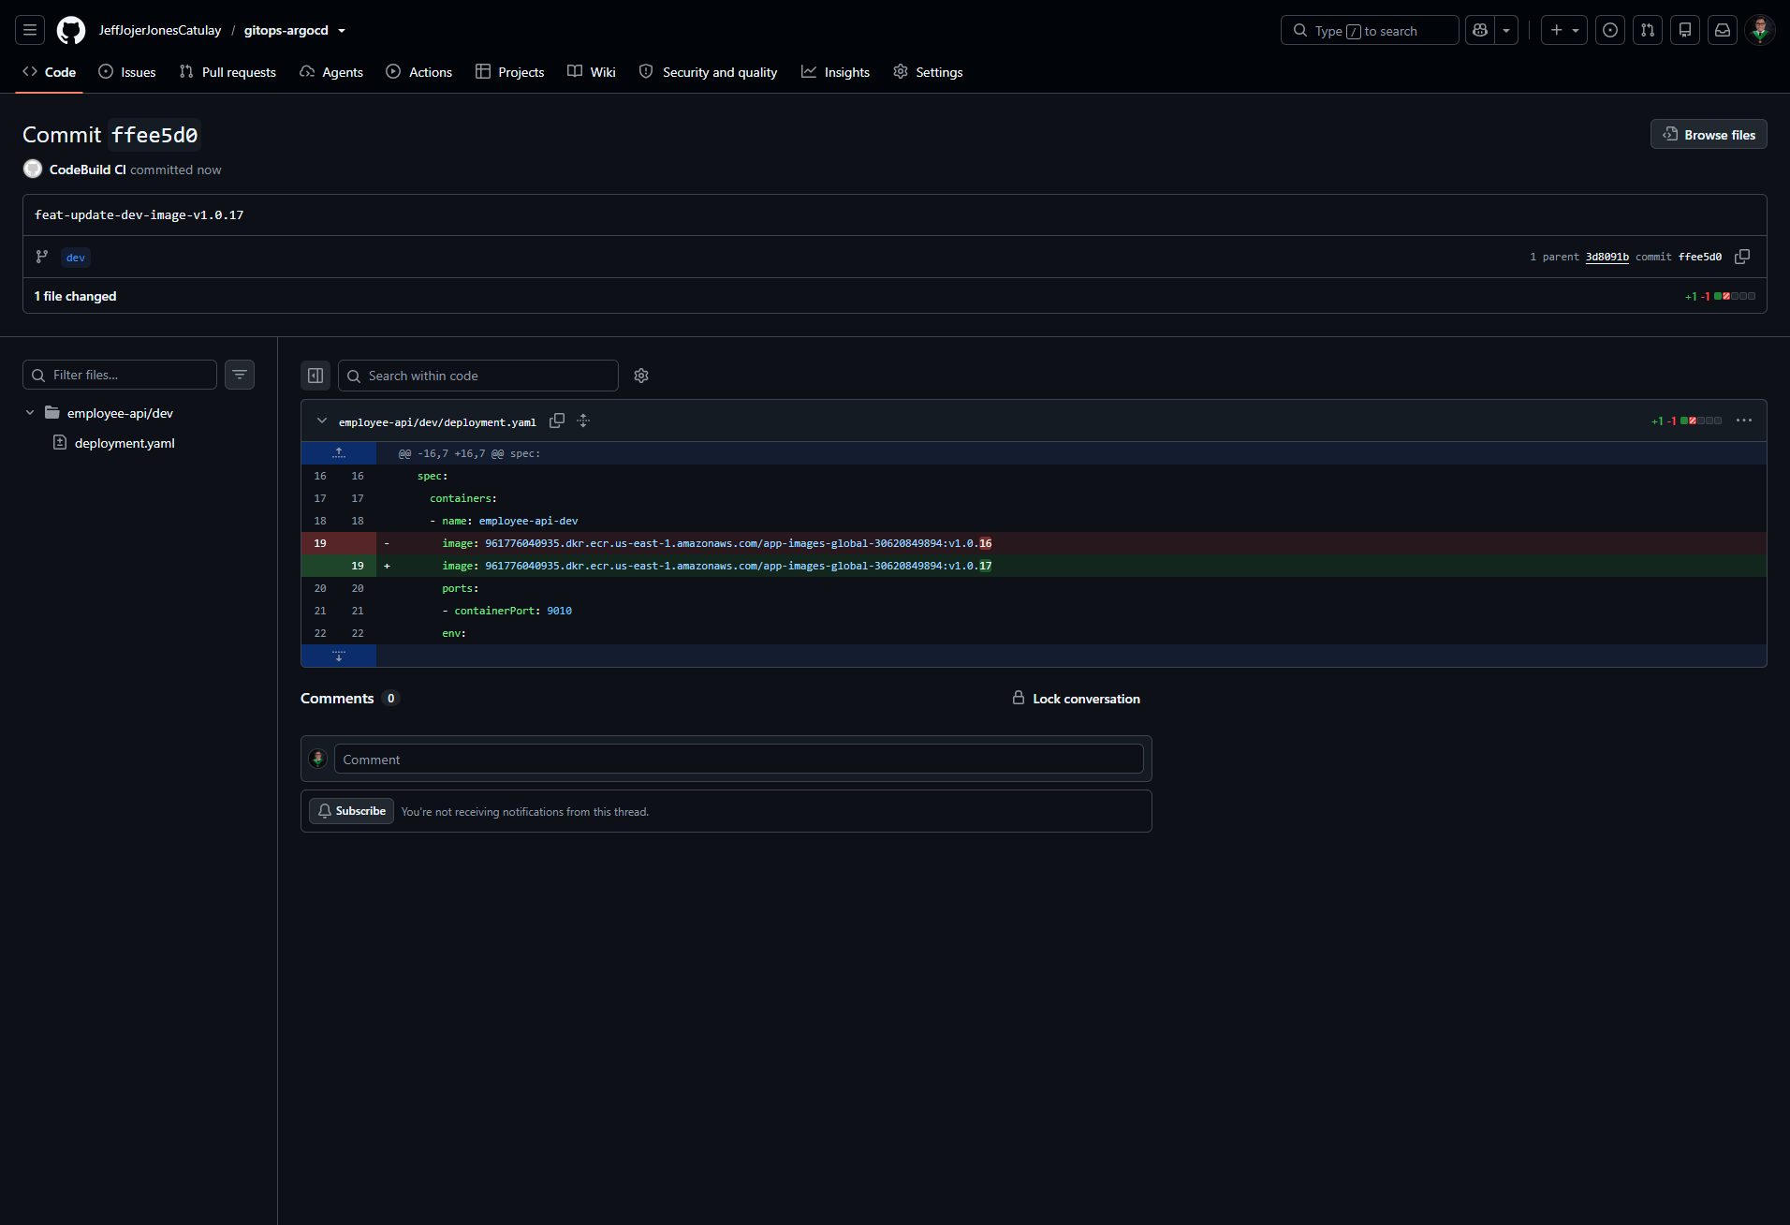Open the CodeBuild CI author link
The height and width of the screenshot is (1225, 1790).
(x=87, y=170)
